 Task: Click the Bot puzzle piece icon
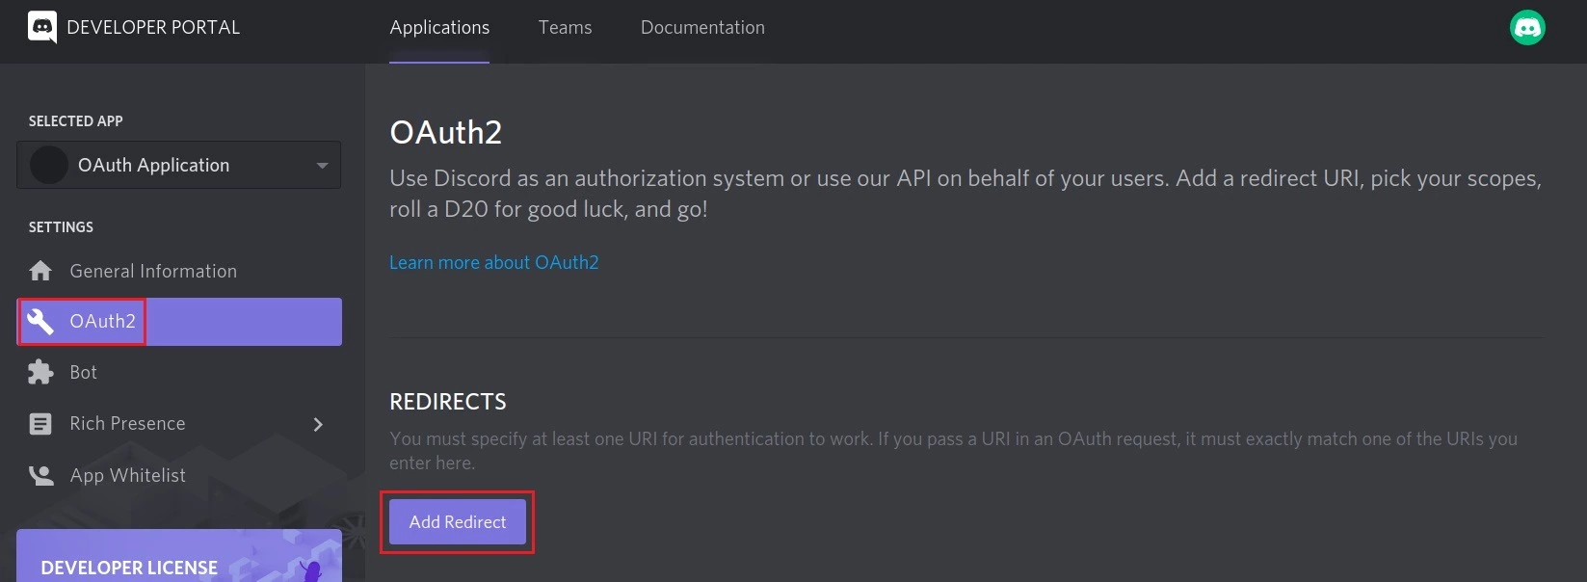tap(40, 373)
